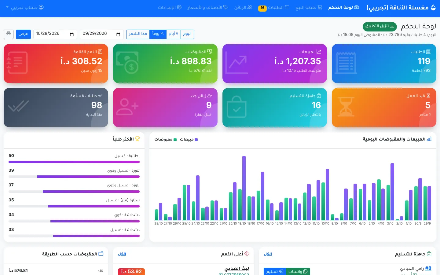The image size is (440, 275).
Task: Click the warning icon beside أعلى الذمم
Action: point(247,254)
